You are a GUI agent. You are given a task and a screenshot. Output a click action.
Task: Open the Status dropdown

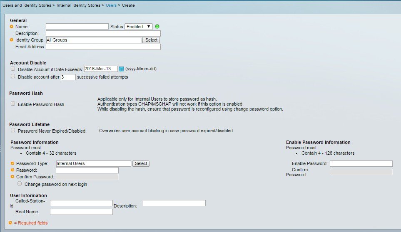coord(139,27)
